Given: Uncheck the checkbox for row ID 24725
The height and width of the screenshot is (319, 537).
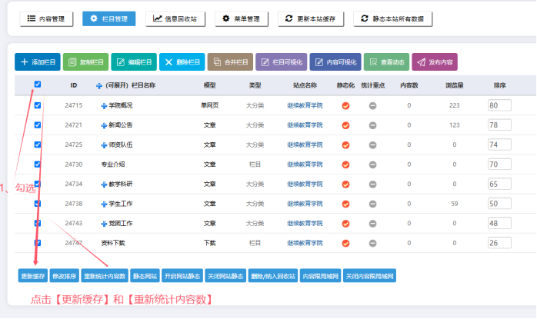Looking at the screenshot, I should coord(38,145).
